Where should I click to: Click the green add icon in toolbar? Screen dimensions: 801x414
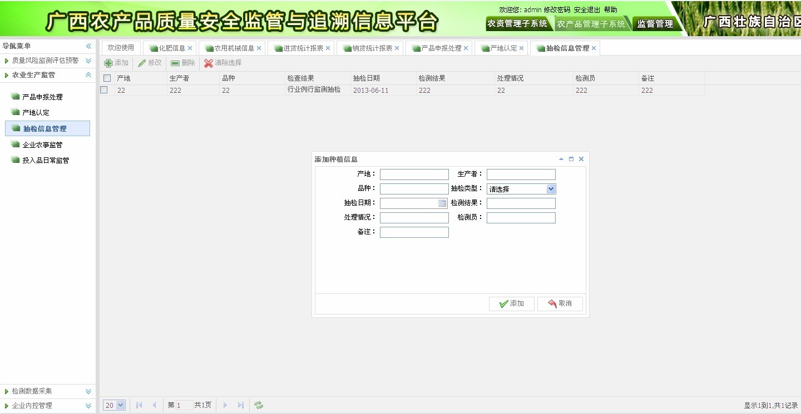(108, 63)
